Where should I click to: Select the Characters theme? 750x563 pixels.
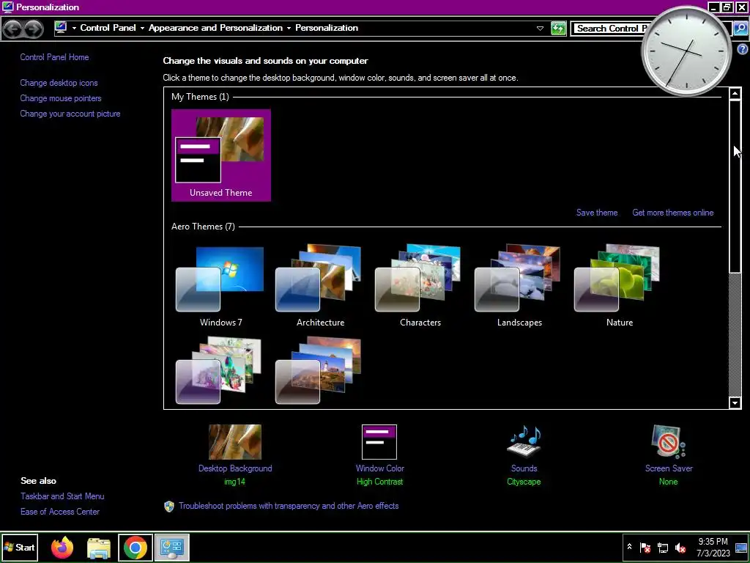420,287
